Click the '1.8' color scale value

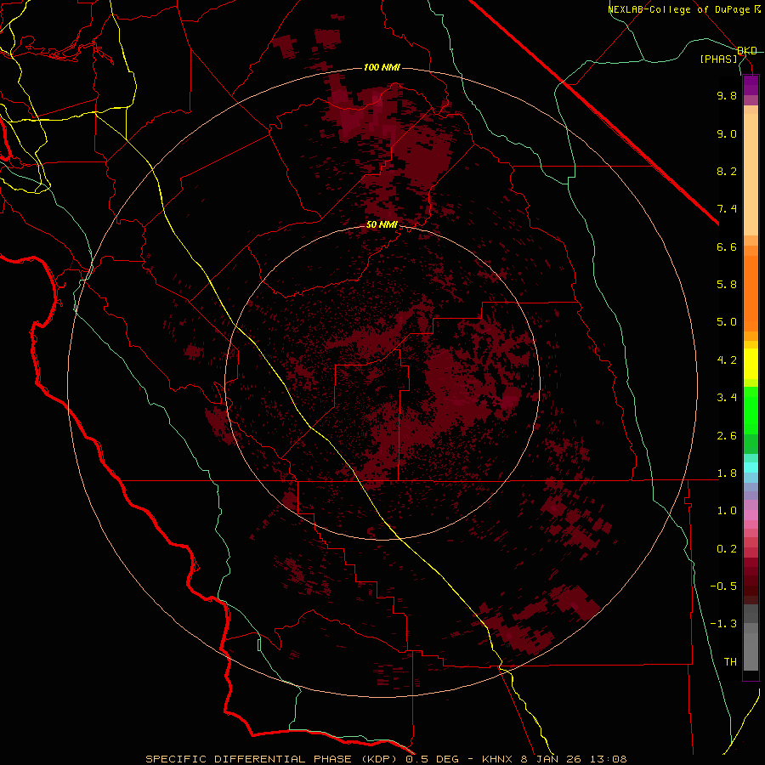[x=727, y=473]
